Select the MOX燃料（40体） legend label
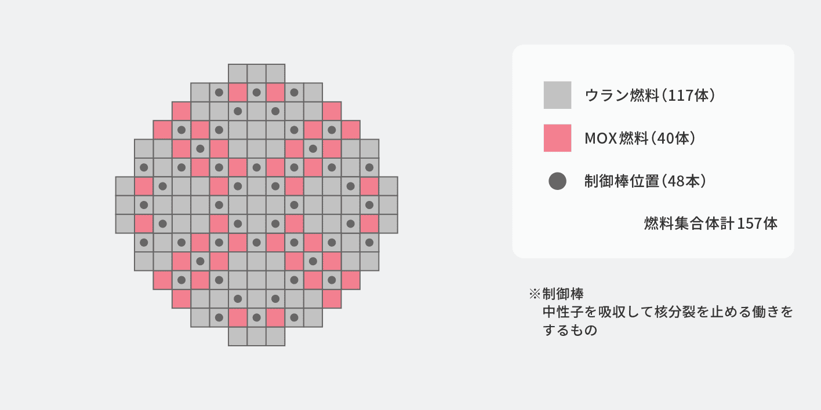821x410 pixels. coord(640,138)
